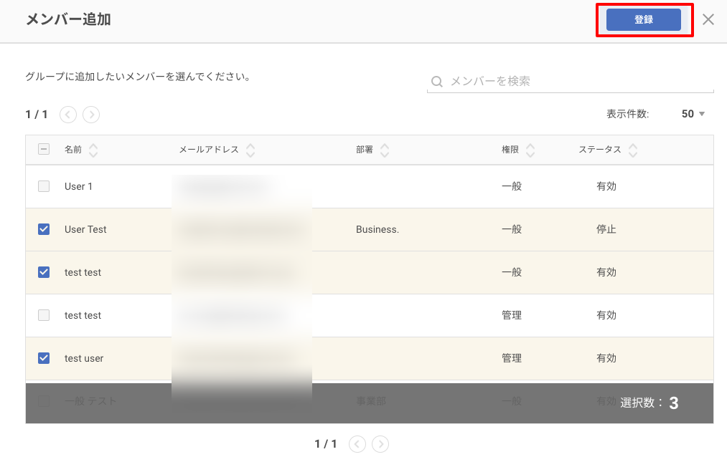Open the 表示件数 50 dropdown
This screenshot has width=727, height=462.
click(693, 114)
